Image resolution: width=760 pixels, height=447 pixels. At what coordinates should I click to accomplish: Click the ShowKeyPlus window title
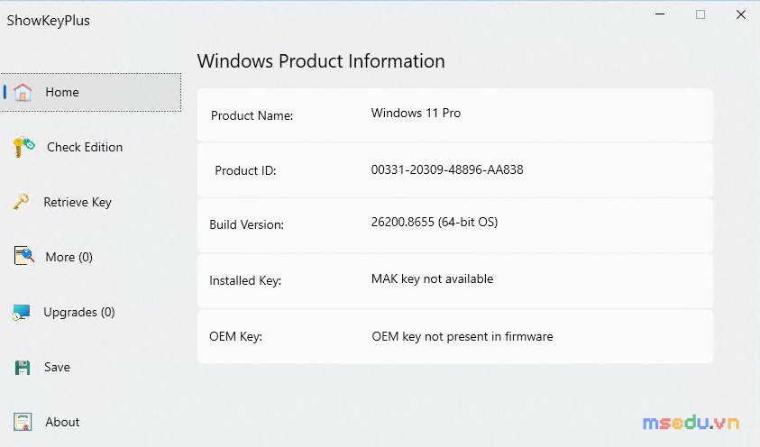49,21
